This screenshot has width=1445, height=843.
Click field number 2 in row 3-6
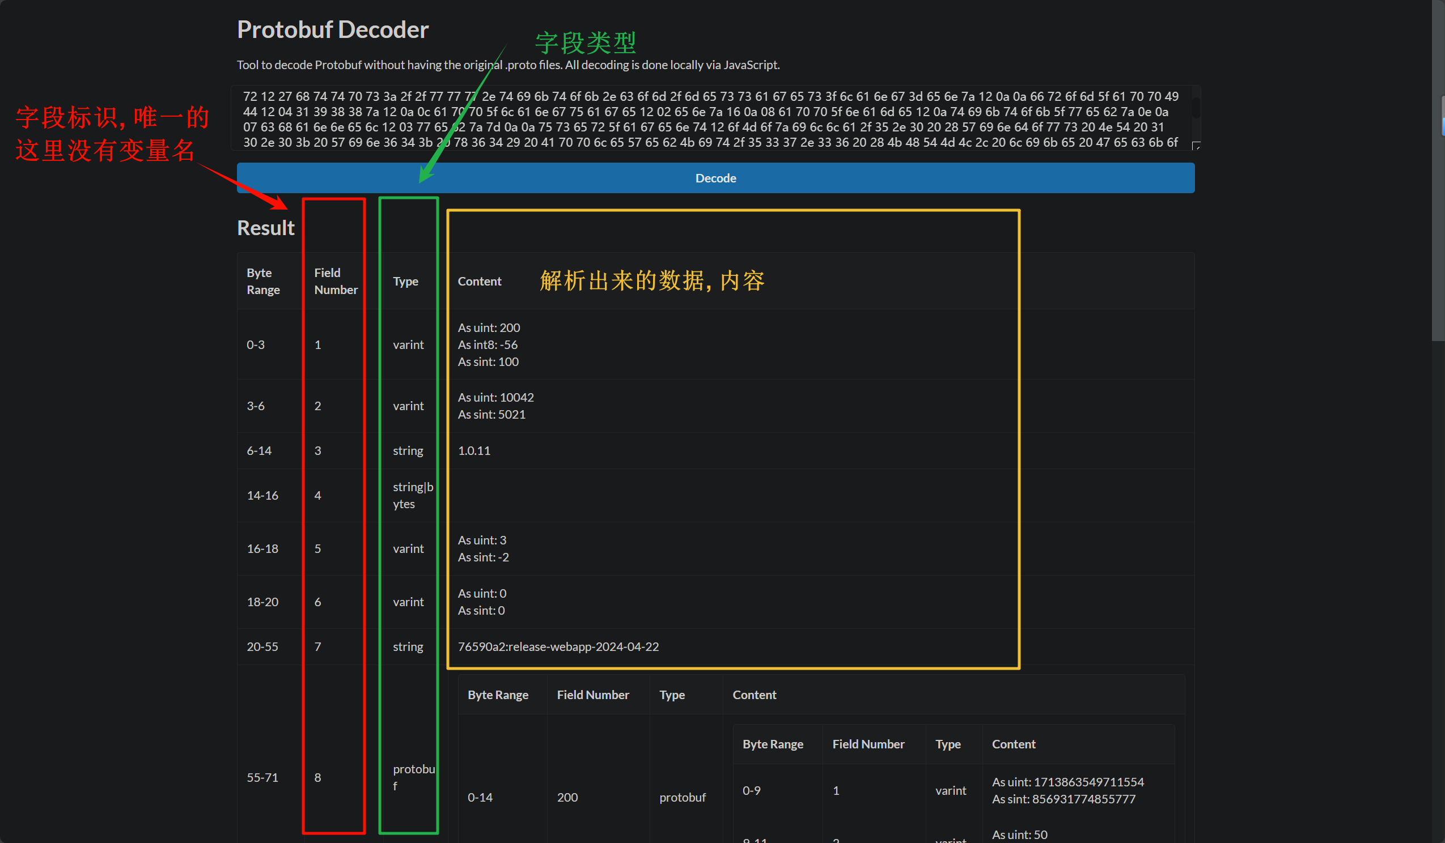pos(317,406)
